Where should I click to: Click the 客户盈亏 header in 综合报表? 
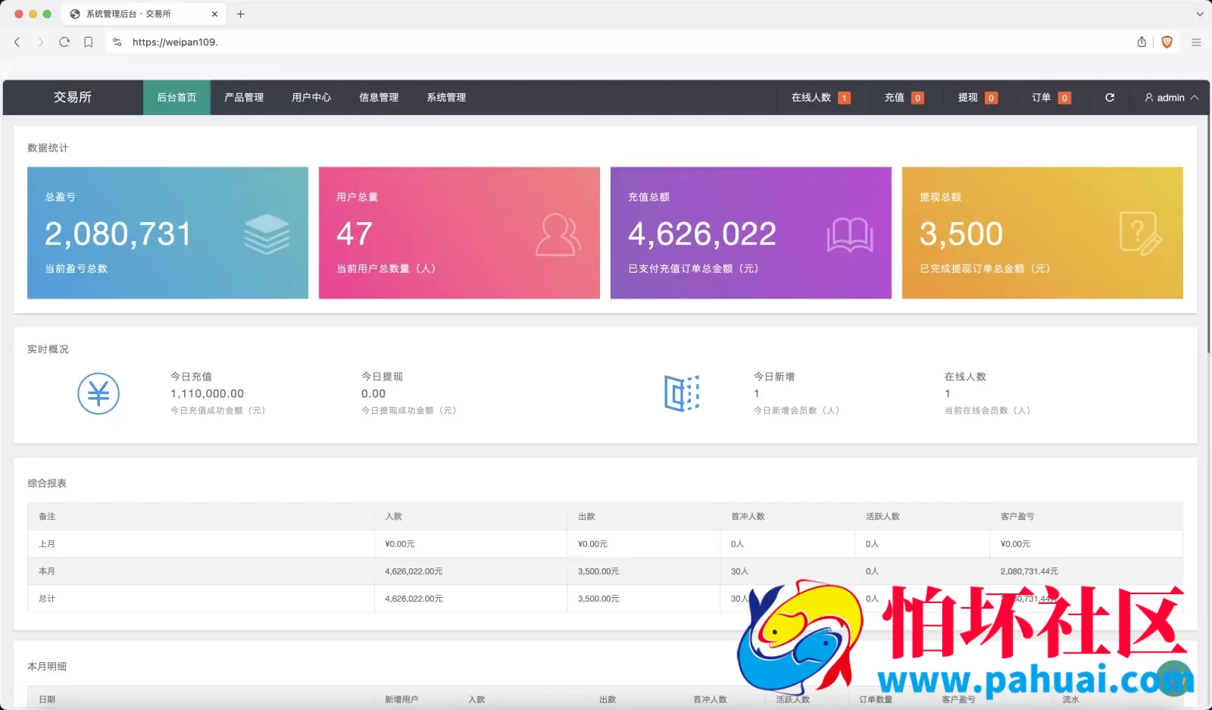pos(1017,517)
